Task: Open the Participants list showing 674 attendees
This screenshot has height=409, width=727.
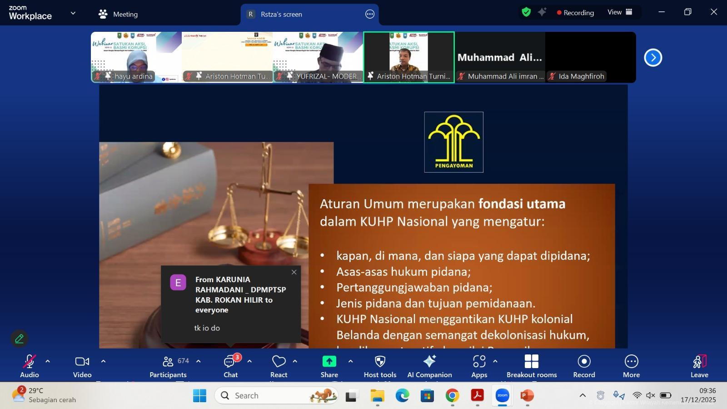Action: (x=168, y=365)
